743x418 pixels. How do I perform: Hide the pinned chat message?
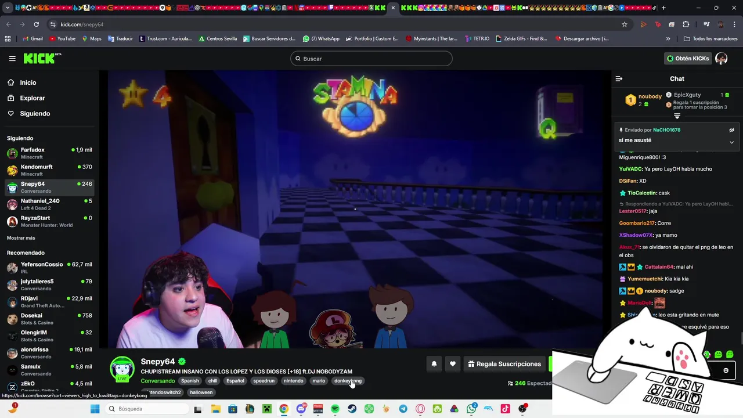point(731,130)
